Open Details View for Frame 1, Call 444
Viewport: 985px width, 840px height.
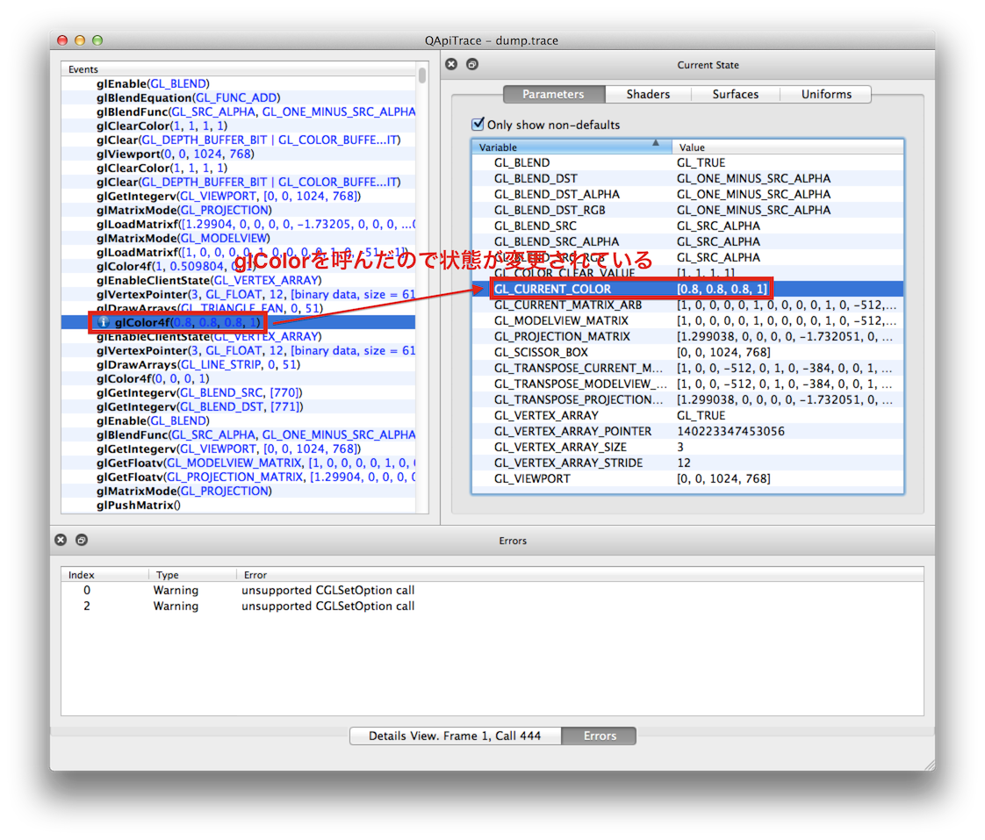point(455,736)
